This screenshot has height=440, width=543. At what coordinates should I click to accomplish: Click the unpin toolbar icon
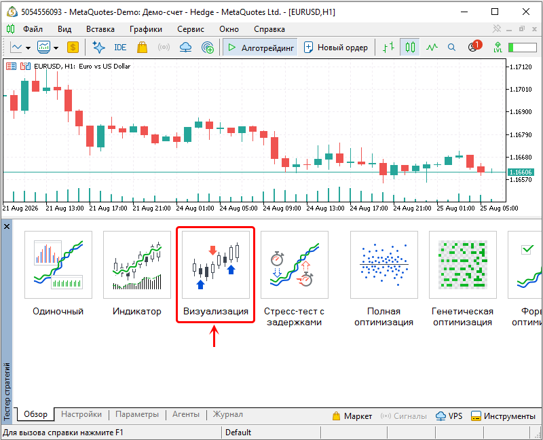click(497, 29)
